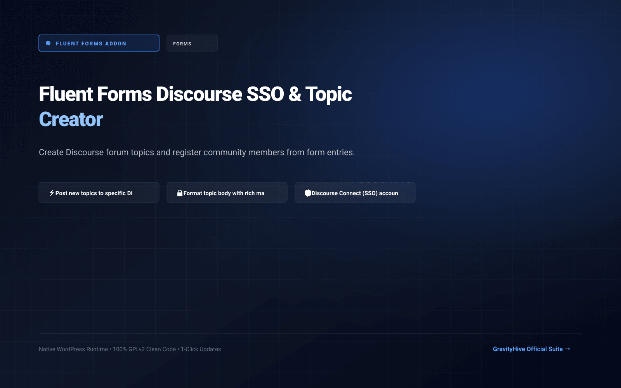Click the lock icon on Format topic body chip
The height and width of the screenshot is (388, 621).
click(180, 193)
